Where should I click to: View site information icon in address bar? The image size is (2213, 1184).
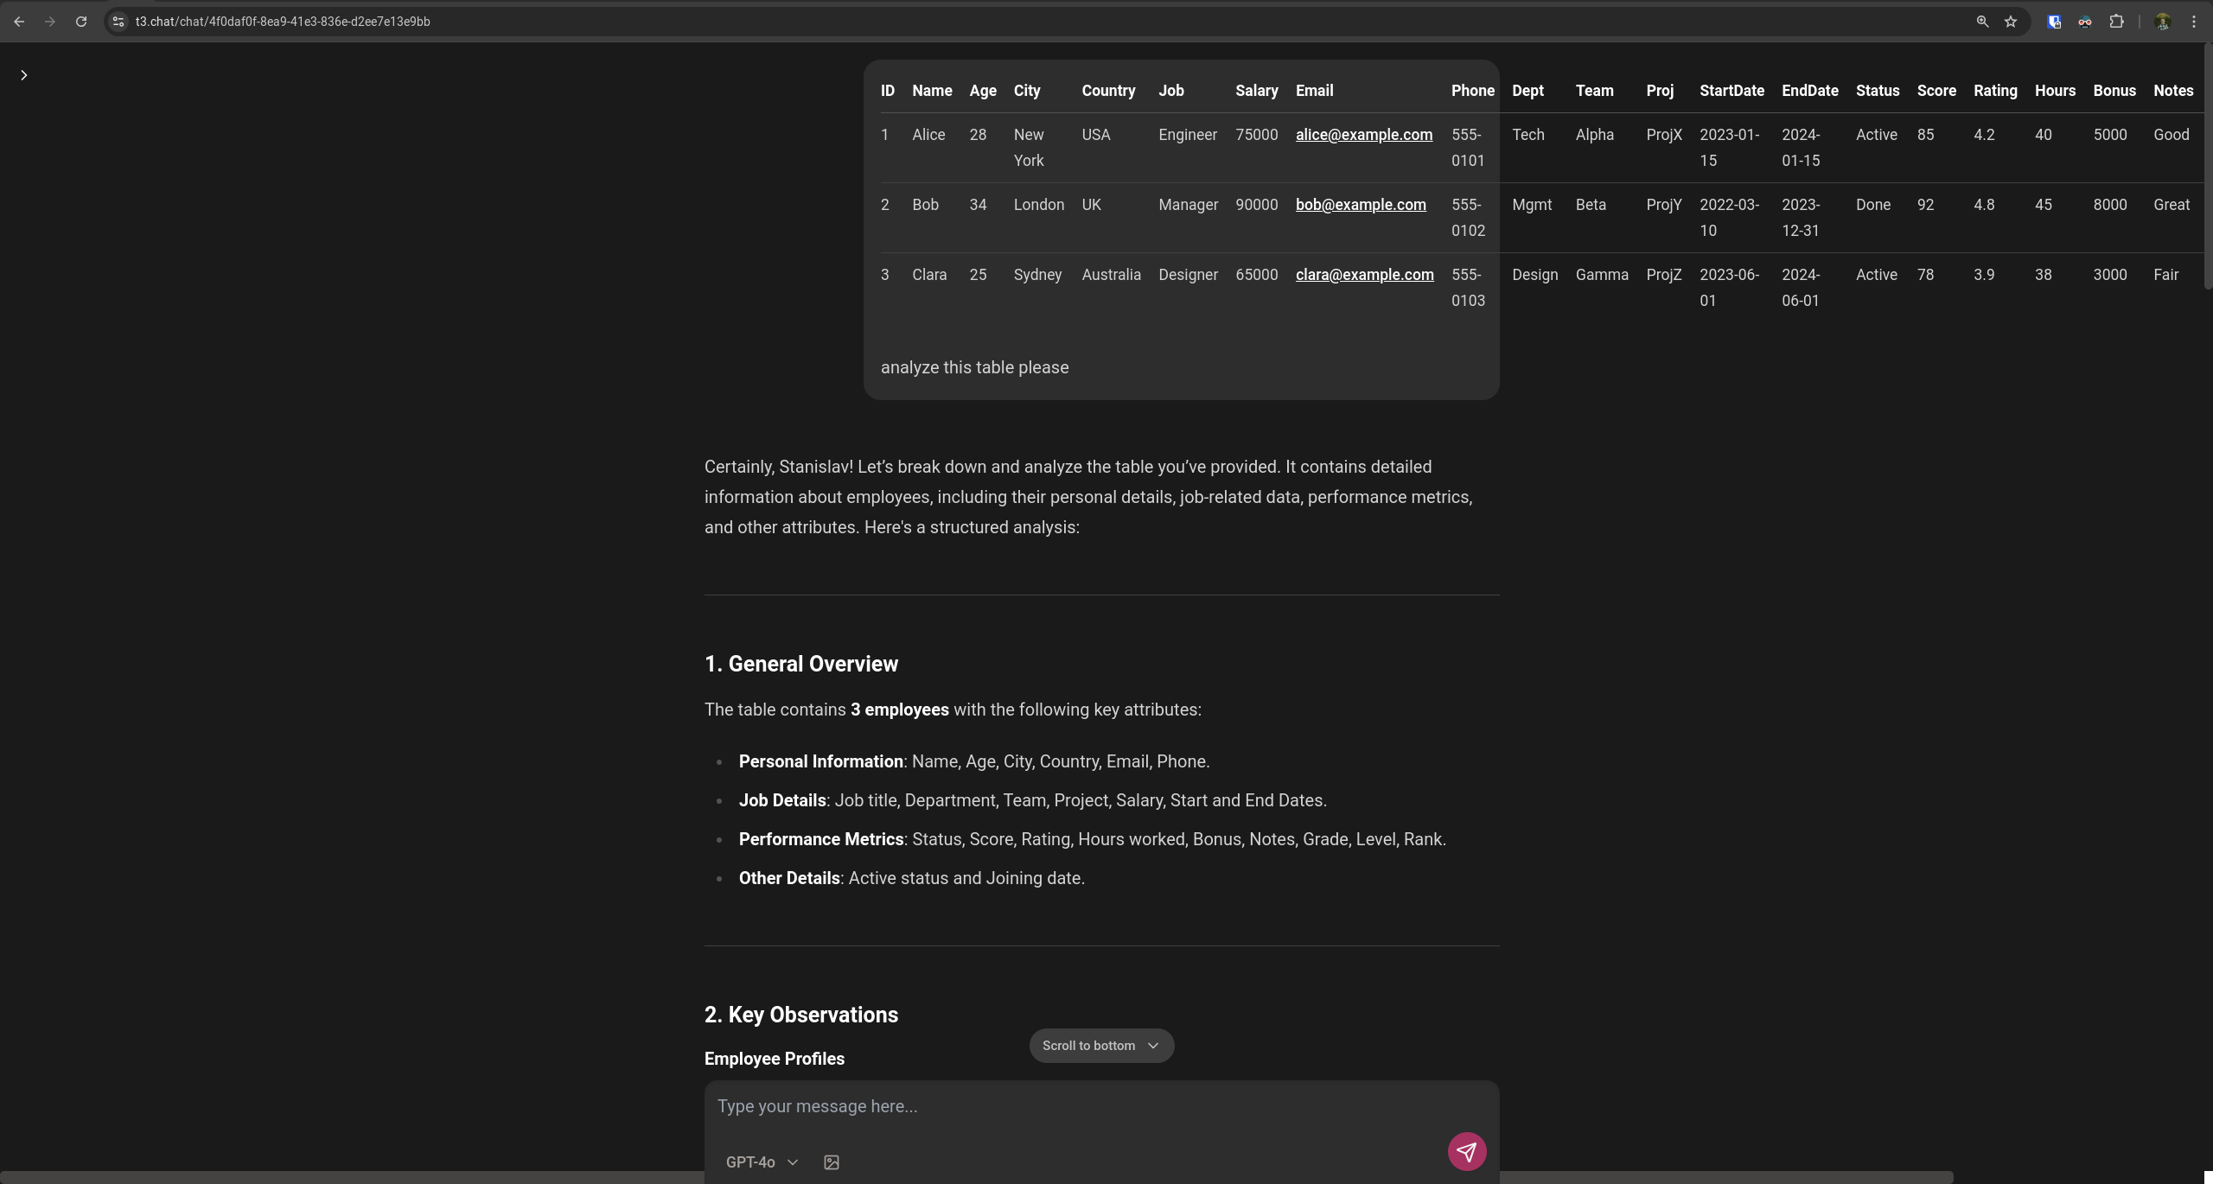[x=118, y=22]
